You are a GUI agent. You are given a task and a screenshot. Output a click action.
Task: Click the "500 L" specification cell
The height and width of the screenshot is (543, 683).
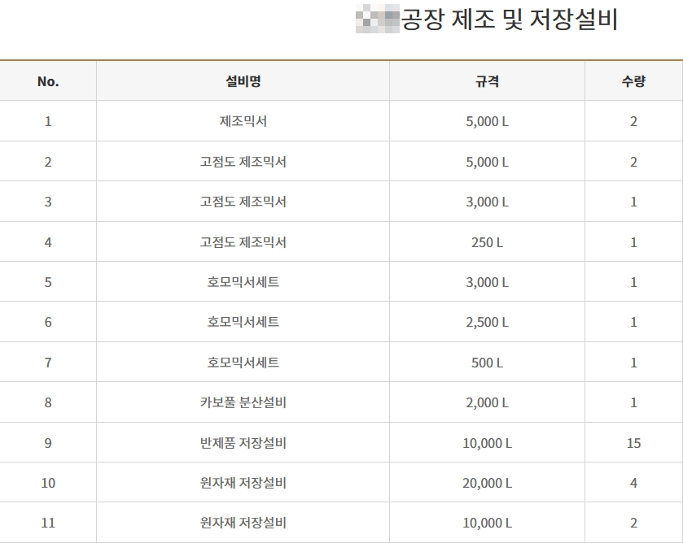[487, 363]
